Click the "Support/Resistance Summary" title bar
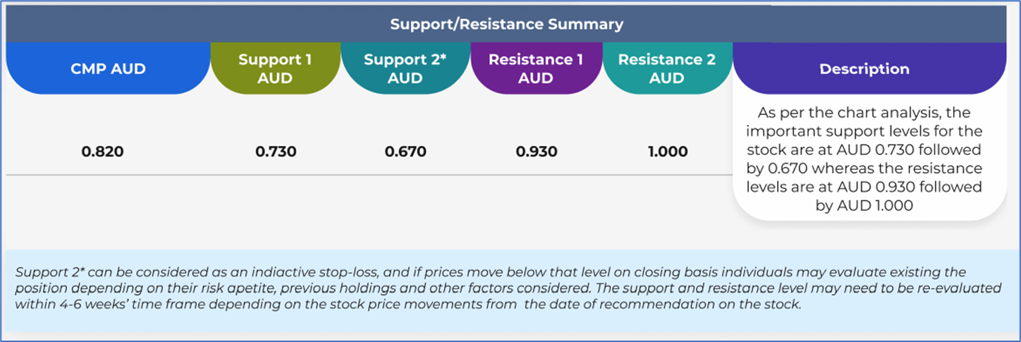This screenshot has width=1021, height=342. [506, 25]
